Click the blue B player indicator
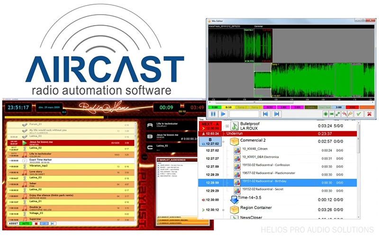 [x=210, y=142]
